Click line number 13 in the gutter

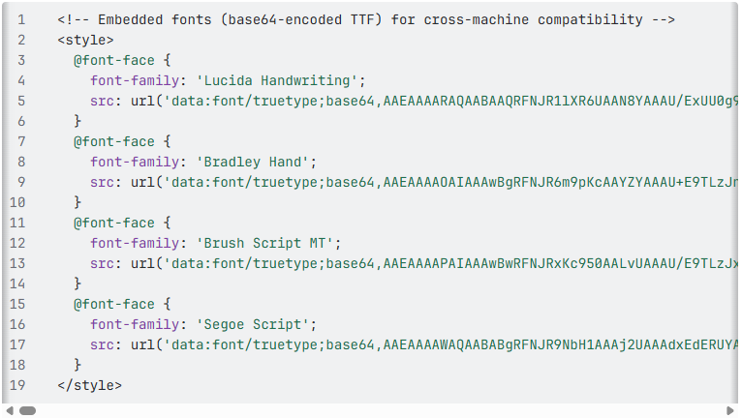click(17, 263)
